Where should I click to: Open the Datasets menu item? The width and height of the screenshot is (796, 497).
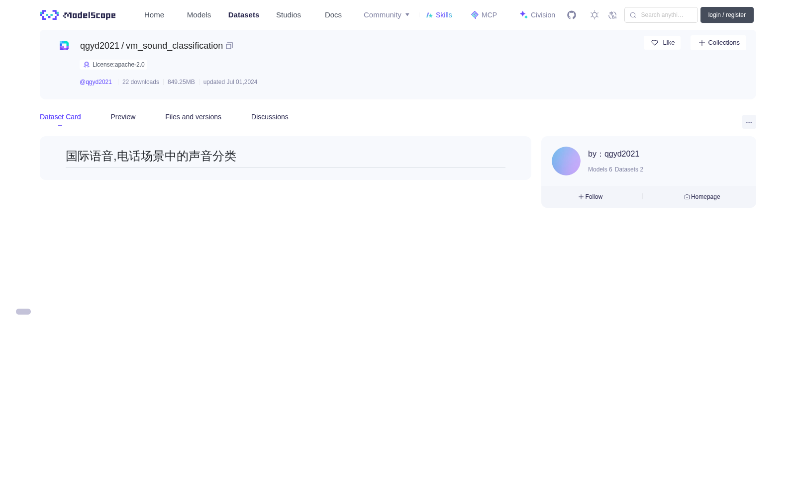tap(244, 15)
